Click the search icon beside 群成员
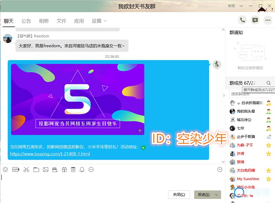 268,83
